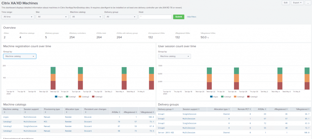The height and width of the screenshot is (139, 312).
Task: Click Argos legend swatch in registration chart
Action: (x=56, y=97)
